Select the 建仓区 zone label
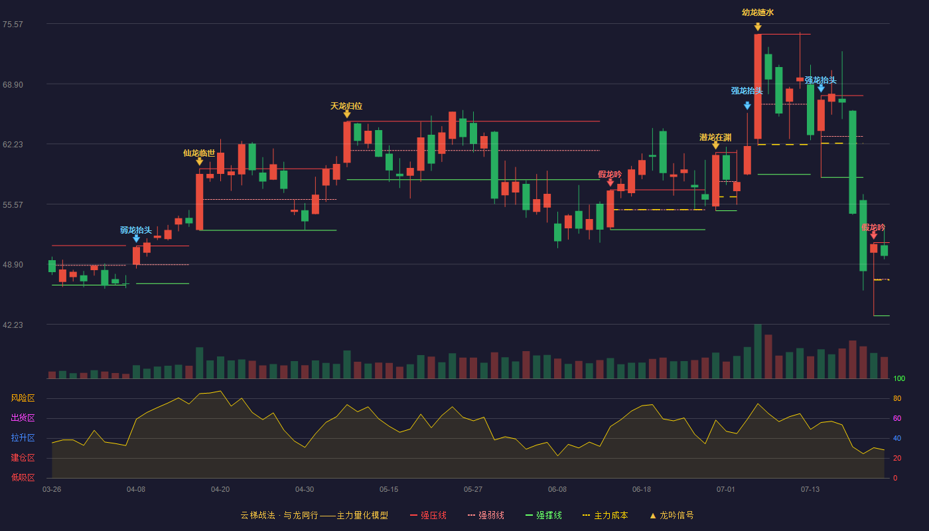Viewport: 929px width, 531px height. [x=23, y=458]
